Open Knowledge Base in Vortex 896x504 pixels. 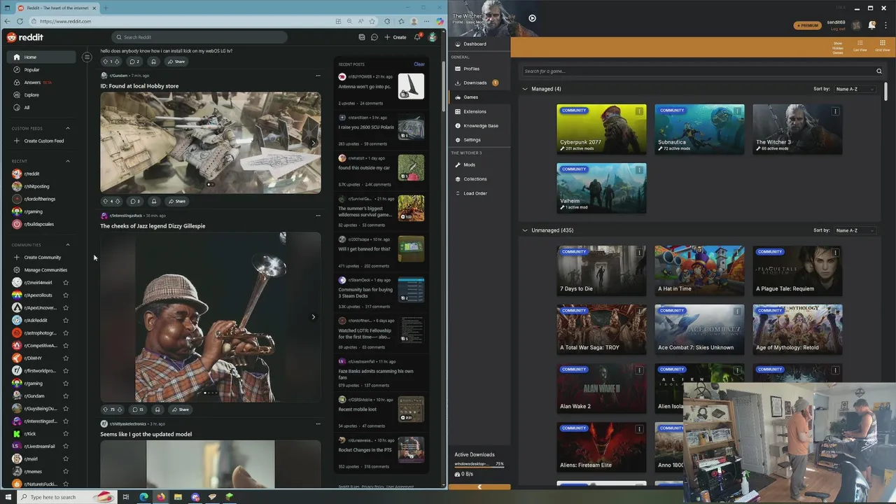point(480,126)
